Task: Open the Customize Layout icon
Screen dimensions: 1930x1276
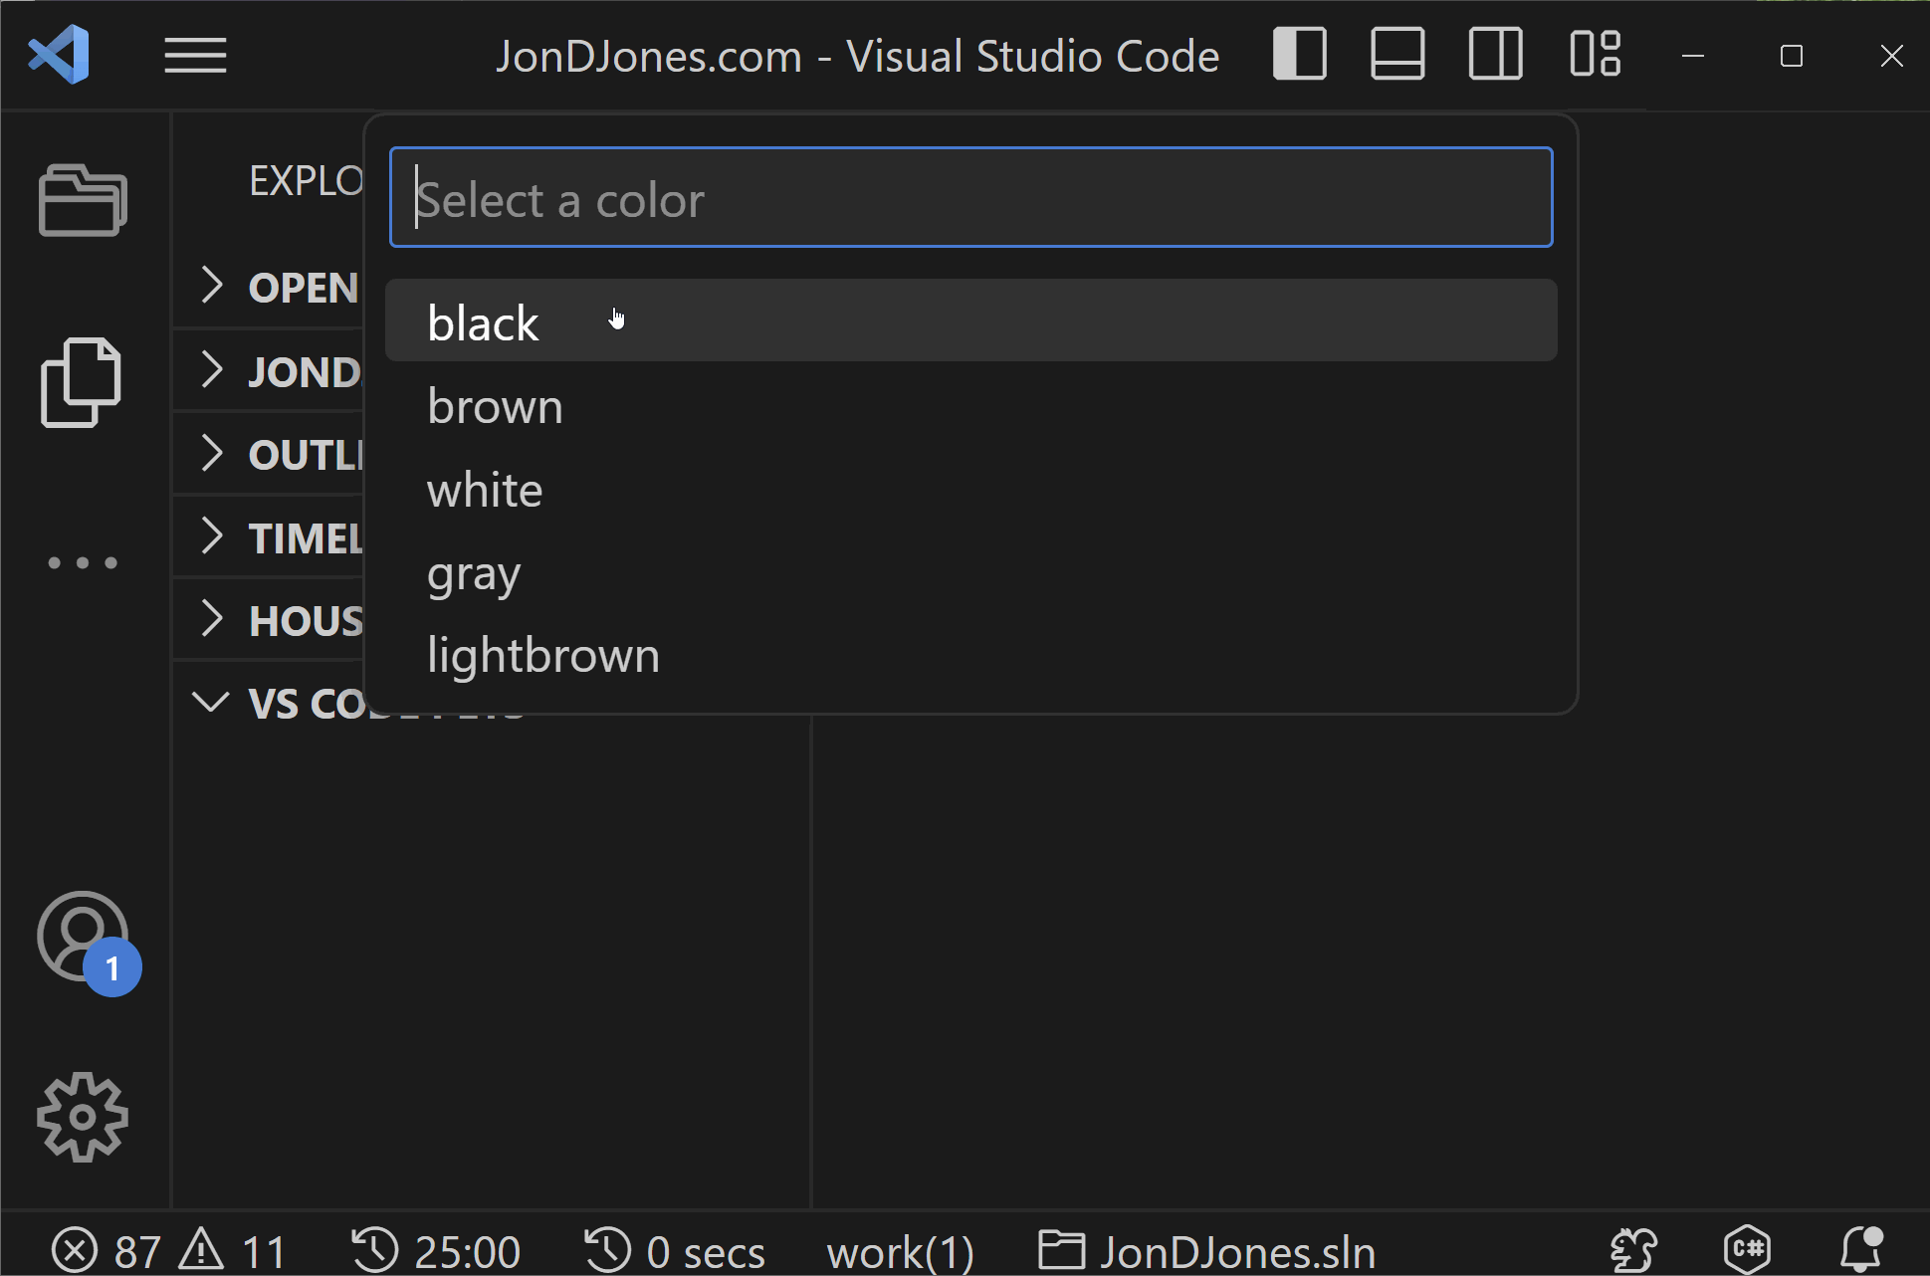Action: pyautogui.click(x=1595, y=55)
